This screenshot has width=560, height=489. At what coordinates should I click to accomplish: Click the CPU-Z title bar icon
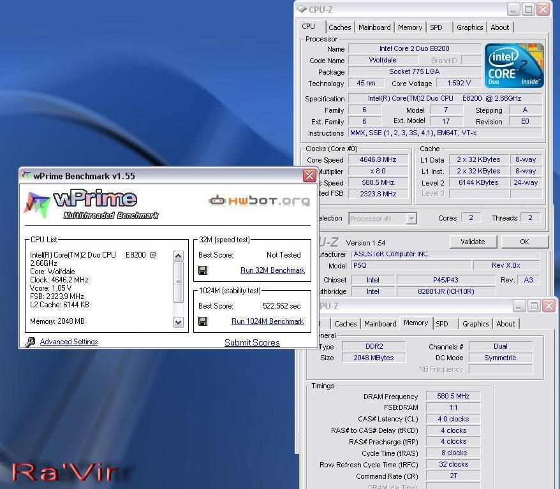(x=302, y=10)
